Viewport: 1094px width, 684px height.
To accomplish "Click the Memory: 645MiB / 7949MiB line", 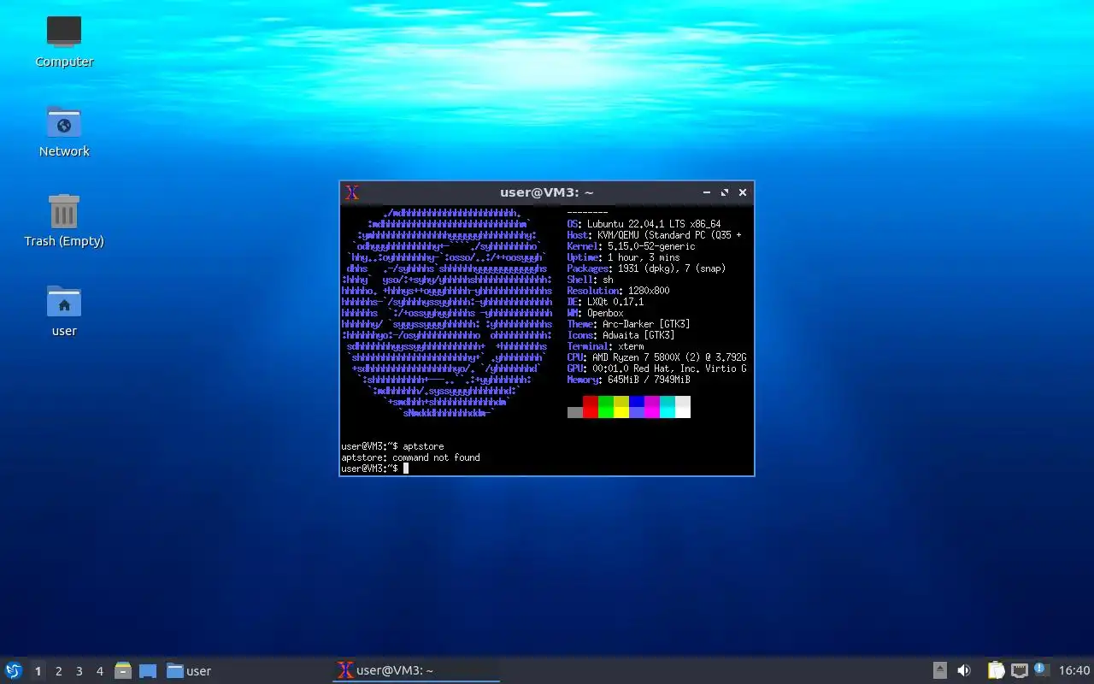I will [x=628, y=380].
